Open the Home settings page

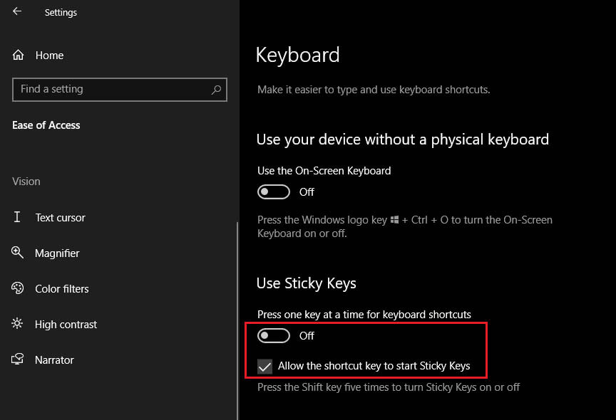coord(49,56)
